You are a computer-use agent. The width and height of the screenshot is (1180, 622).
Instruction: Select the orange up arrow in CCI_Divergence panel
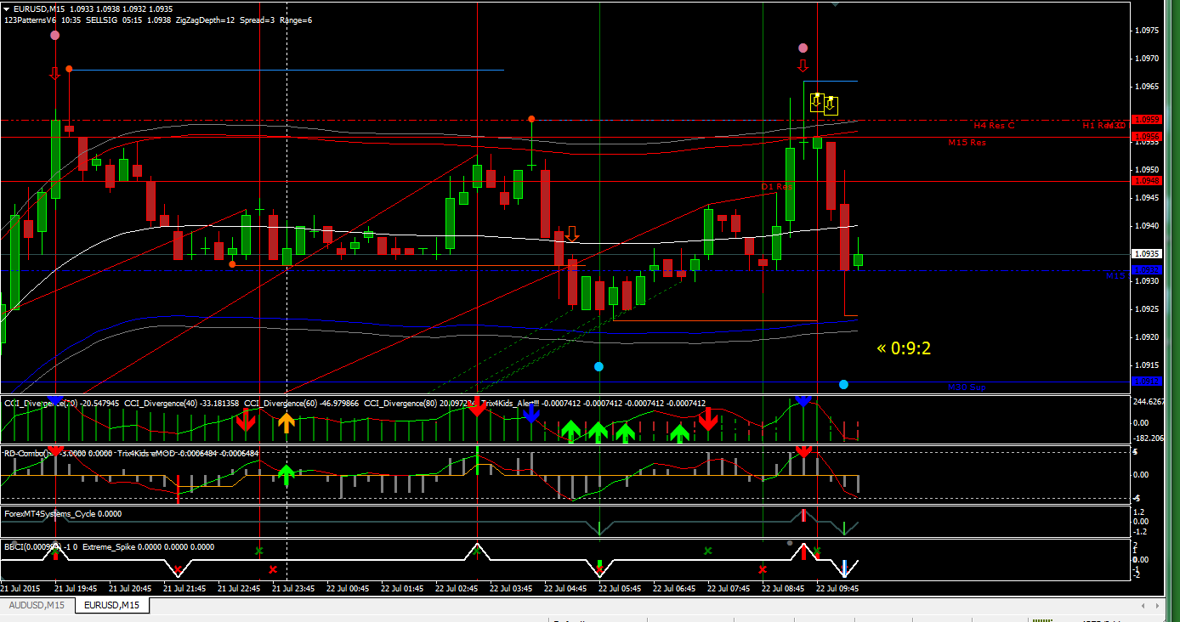(x=286, y=422)
